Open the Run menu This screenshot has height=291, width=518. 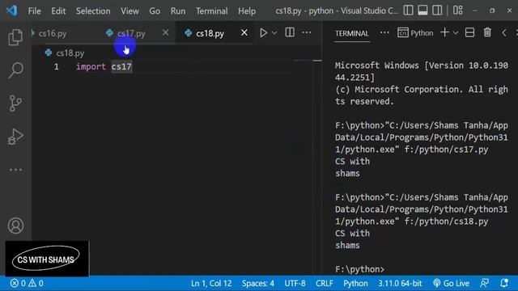point(178,11)
